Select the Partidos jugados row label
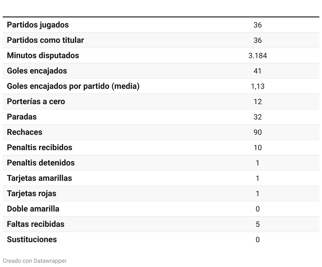 [38, 25]
